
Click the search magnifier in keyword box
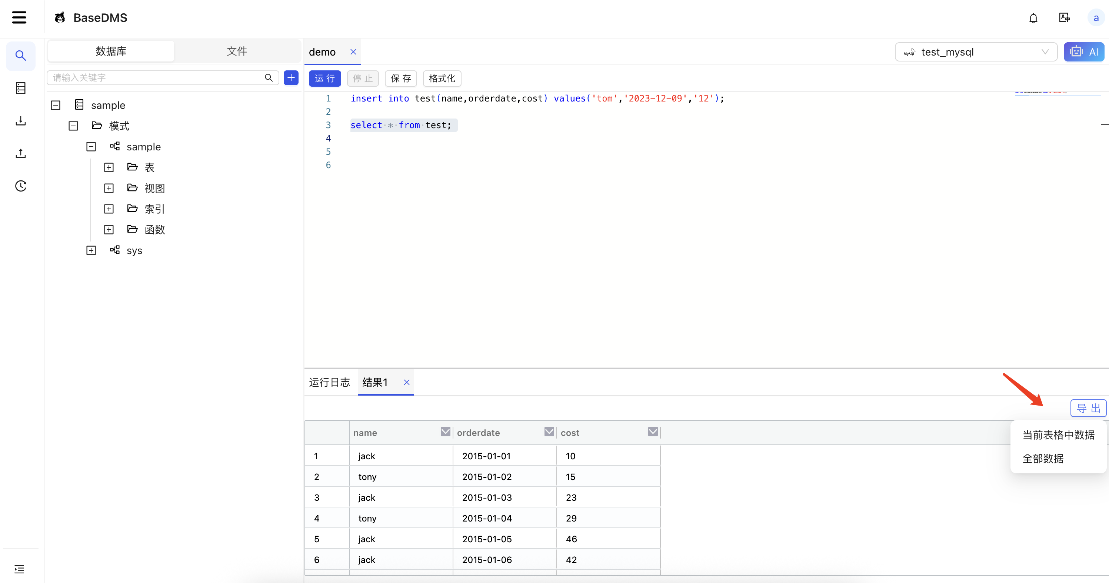click(269, 77)
